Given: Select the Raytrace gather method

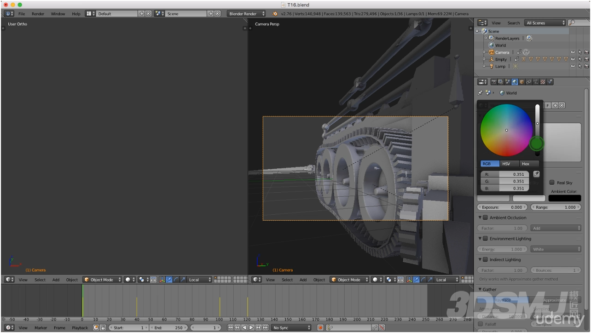Looking at the screenshot, I should (503, 300).
